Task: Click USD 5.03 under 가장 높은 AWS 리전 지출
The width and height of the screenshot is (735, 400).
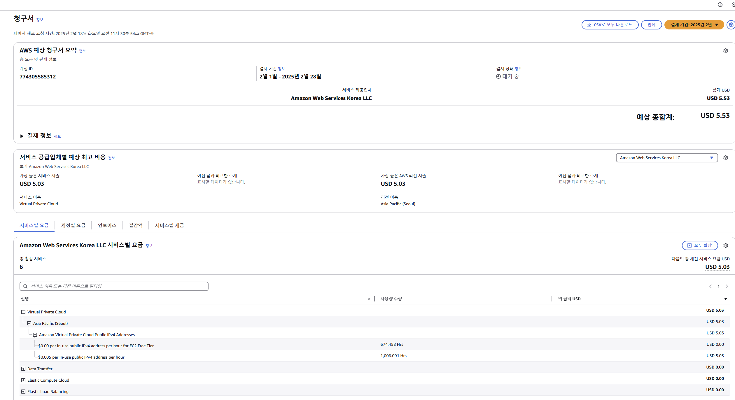Action: [393, 184]
